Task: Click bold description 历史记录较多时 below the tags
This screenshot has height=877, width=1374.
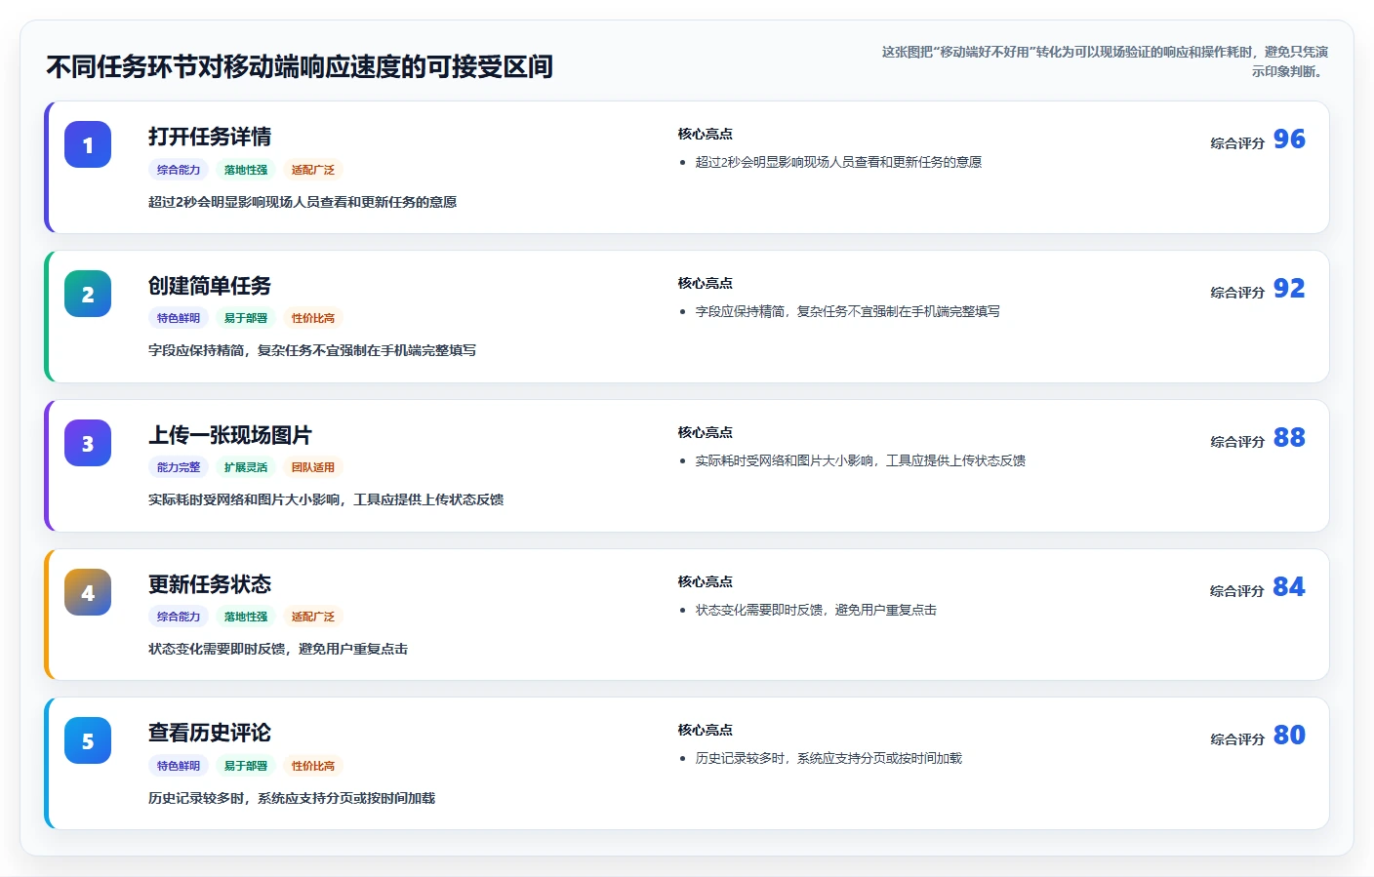Action: click(x=292, y=798)
